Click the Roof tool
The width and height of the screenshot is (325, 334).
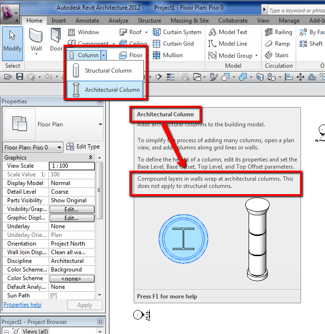[130, 32]
